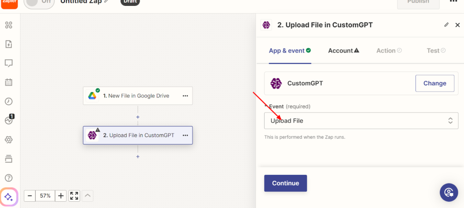464x208 pixels.
Task: Zoom out with the minus button
Action: (x=29, y=196)
